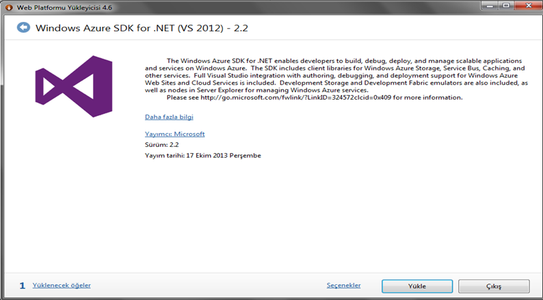Click the SDK description paragraph's first line

coord(344,61)
